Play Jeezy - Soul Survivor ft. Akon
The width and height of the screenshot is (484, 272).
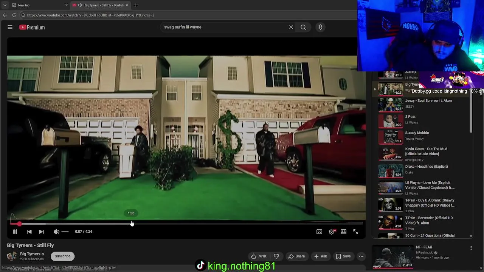pyautogui.click(x=428, y=100)
